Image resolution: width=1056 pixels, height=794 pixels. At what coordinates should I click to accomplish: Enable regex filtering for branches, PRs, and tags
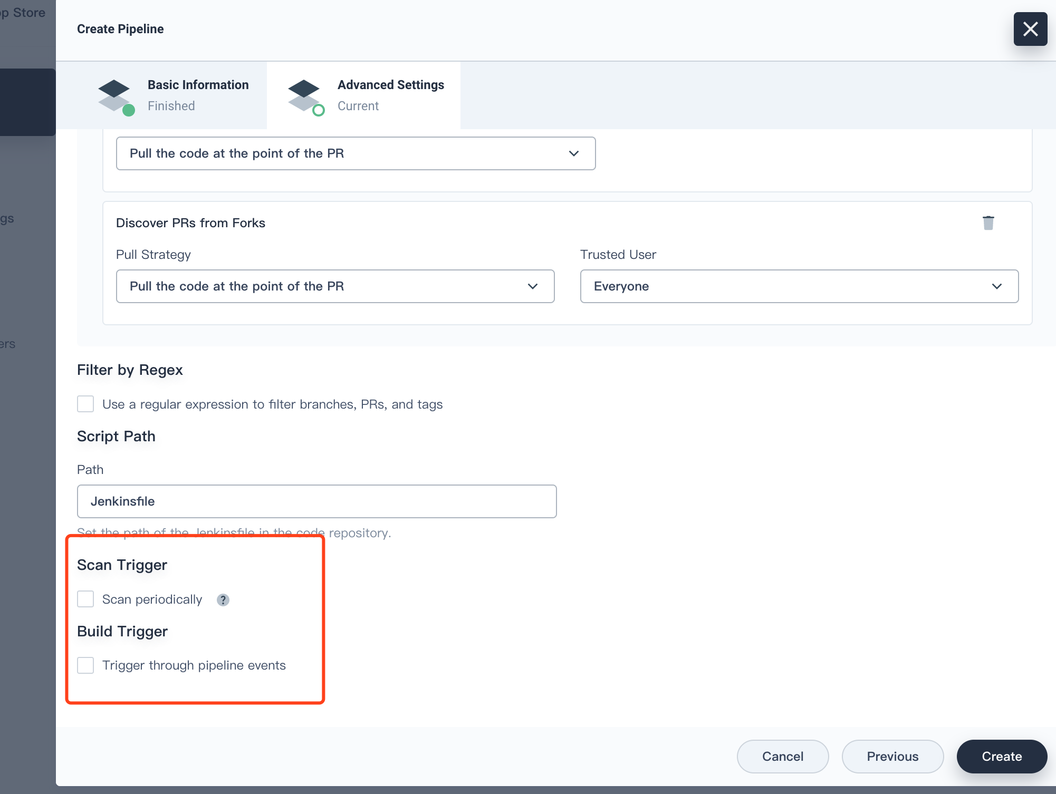tap(85, 404)
